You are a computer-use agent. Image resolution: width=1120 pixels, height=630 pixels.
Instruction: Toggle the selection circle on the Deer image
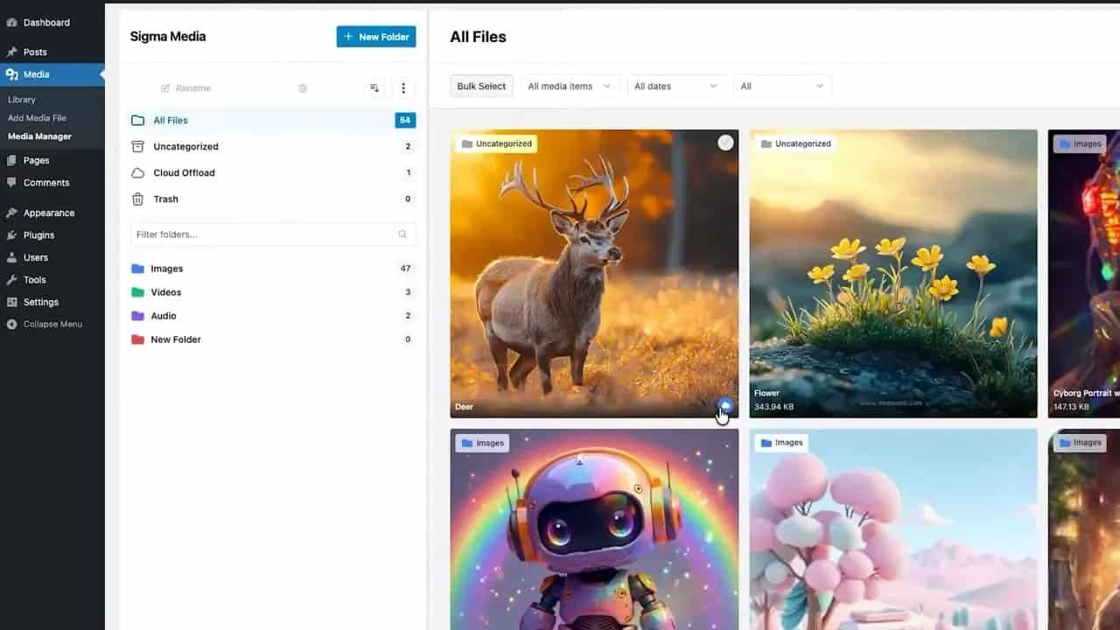pyautogui.click(x=725, y=142)
